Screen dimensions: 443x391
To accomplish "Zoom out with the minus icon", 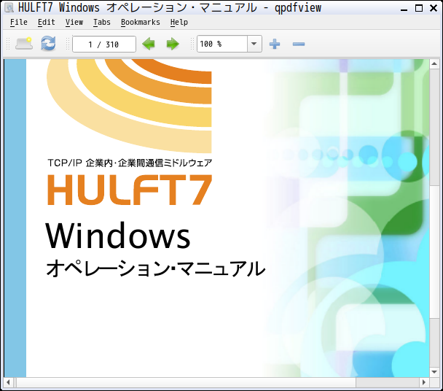I will (x=299, y=44).
